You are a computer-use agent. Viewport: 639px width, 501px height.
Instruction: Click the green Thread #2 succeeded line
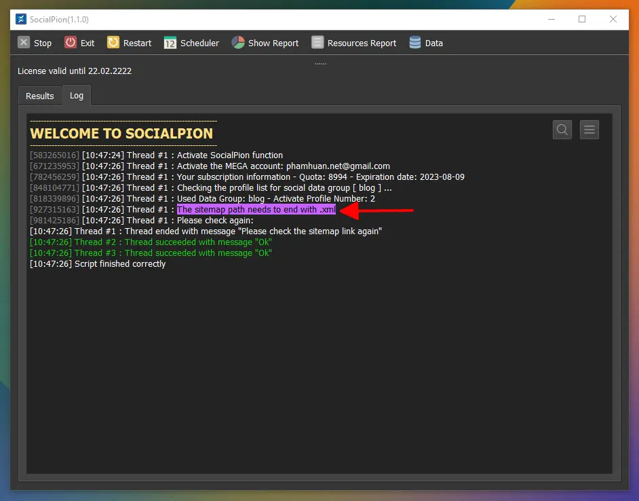pyautogui.click(x=151, y=242)
